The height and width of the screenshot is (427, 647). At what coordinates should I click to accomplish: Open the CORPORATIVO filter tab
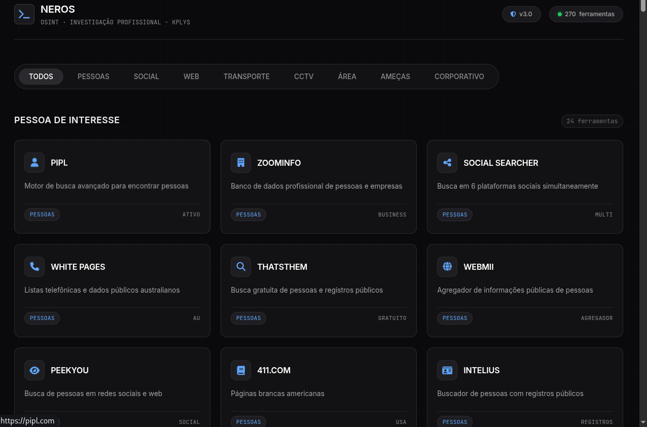[x=459, y=77]
